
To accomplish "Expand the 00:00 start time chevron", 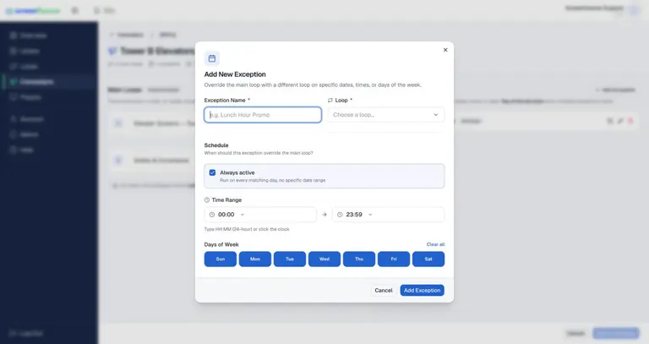I will [243, 215].
